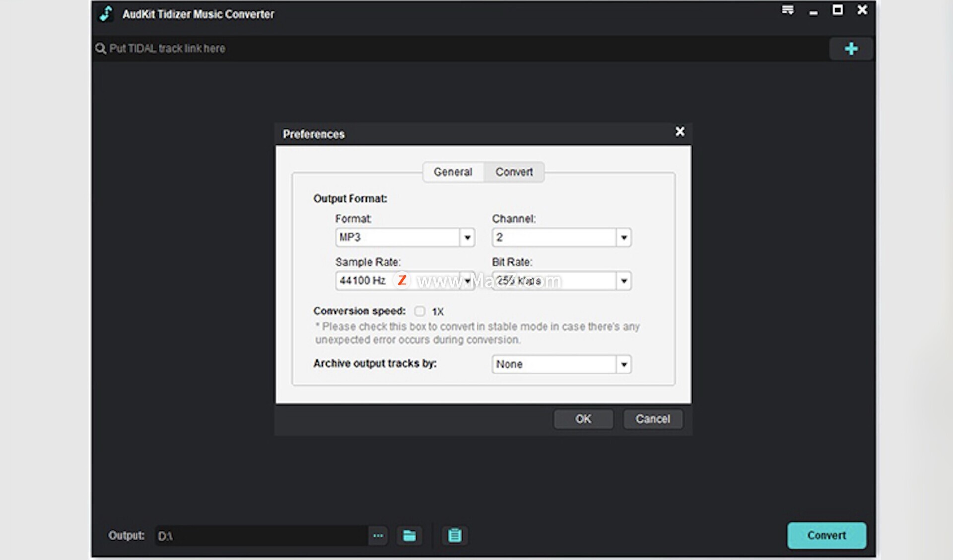Switch to the Convert tab
Viewport: 953px width, 560px height.
pyautogui.click(x=514, y=172)
